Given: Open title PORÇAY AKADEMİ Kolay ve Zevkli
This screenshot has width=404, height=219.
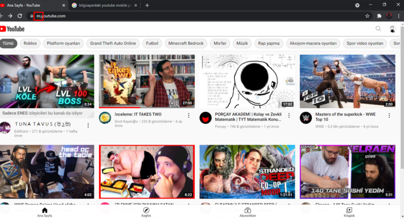Looking at the screenshot, I should click(248, 117).
